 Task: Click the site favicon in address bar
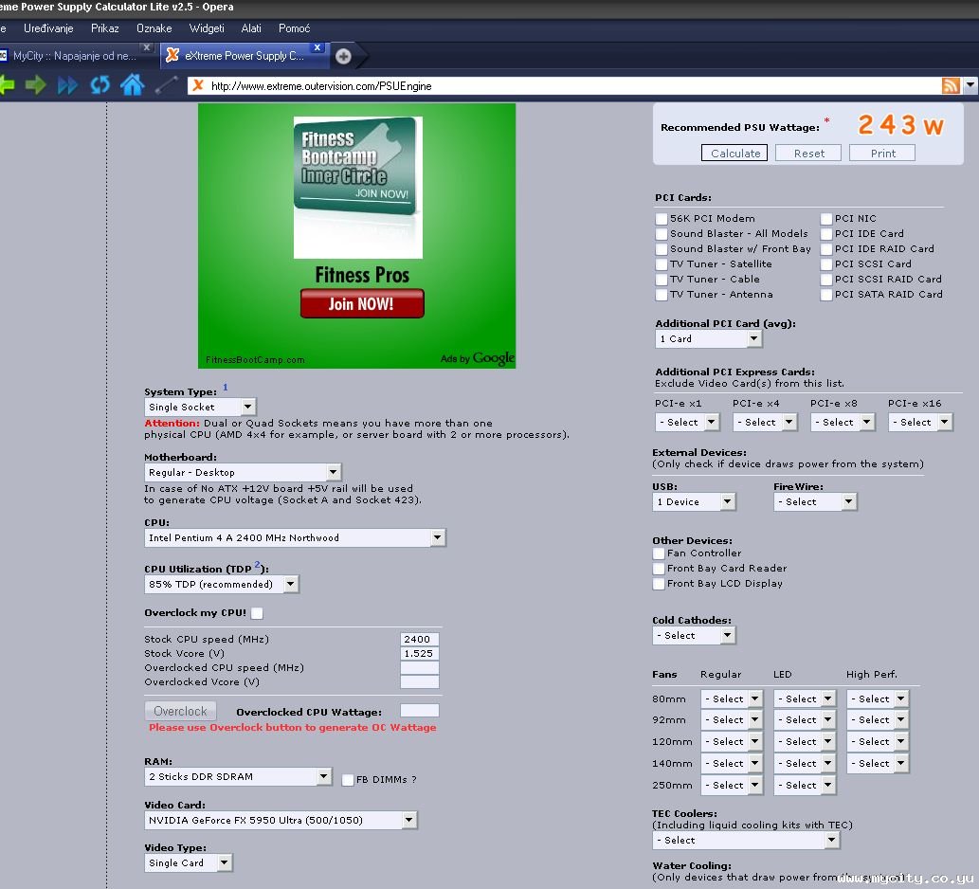coord(198,85)
